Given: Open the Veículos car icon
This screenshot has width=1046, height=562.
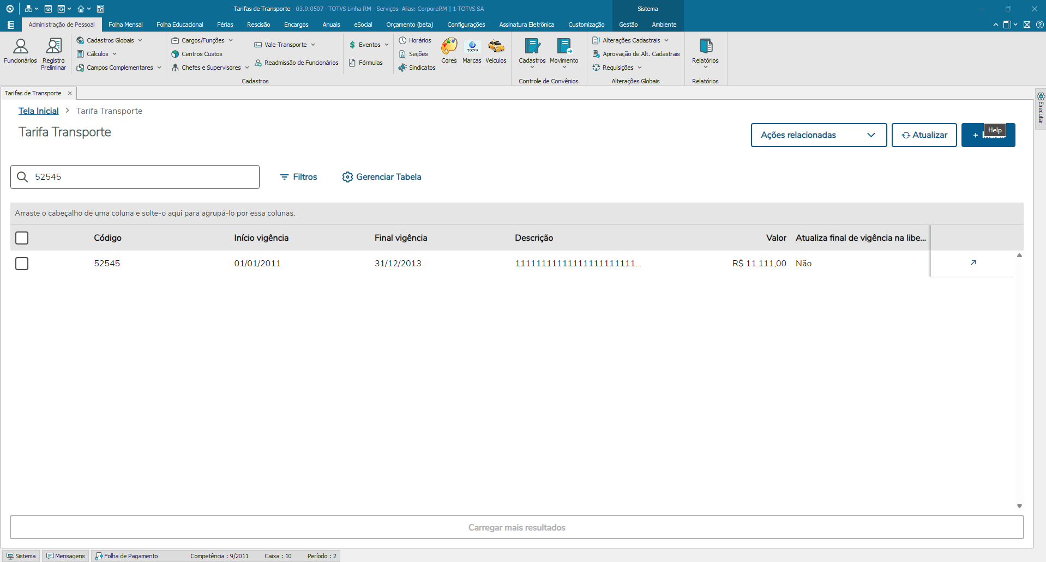Looking at the screenshot, I should (x=496, y=51).
